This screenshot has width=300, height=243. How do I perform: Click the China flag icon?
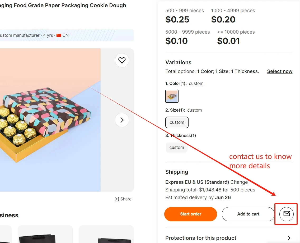(x=59, y=35)
